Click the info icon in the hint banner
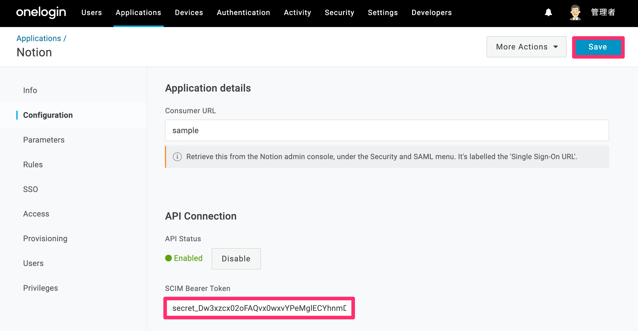The width and height of the screenshot is (638, 331). (177, 157)
